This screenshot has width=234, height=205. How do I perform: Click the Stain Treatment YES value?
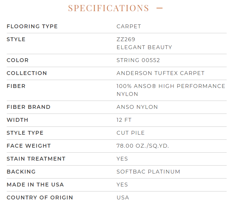point(122,159)
